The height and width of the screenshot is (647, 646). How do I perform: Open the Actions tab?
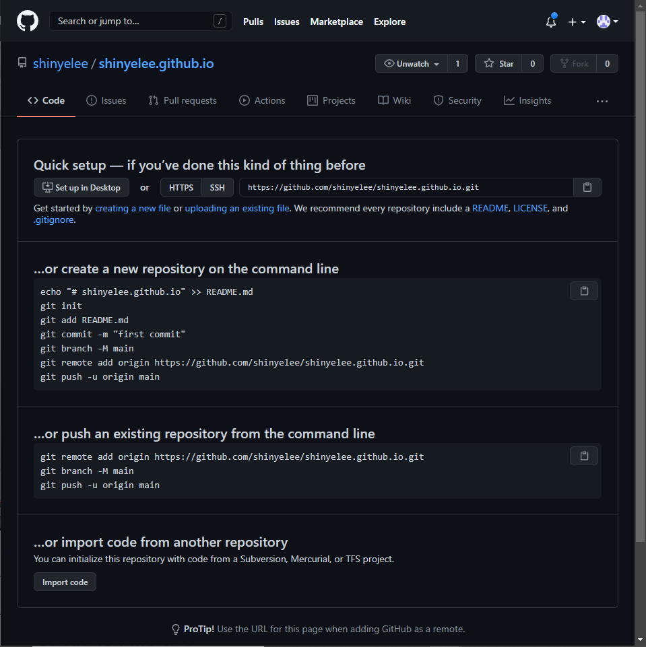tap(262, 101)
